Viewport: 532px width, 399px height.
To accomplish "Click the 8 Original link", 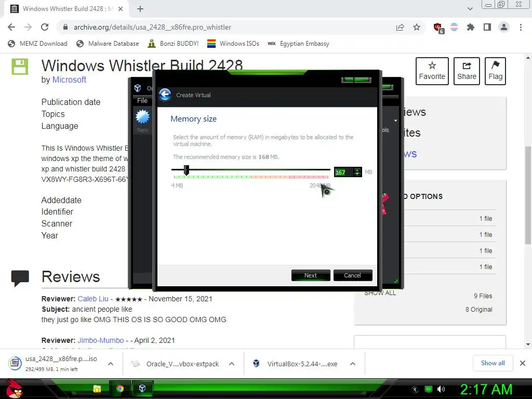I will [x=478, y=310].
